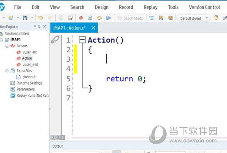Screen dimensions: 227x153
Task: Start recording with the red Record button
Action: coord(81,18)
